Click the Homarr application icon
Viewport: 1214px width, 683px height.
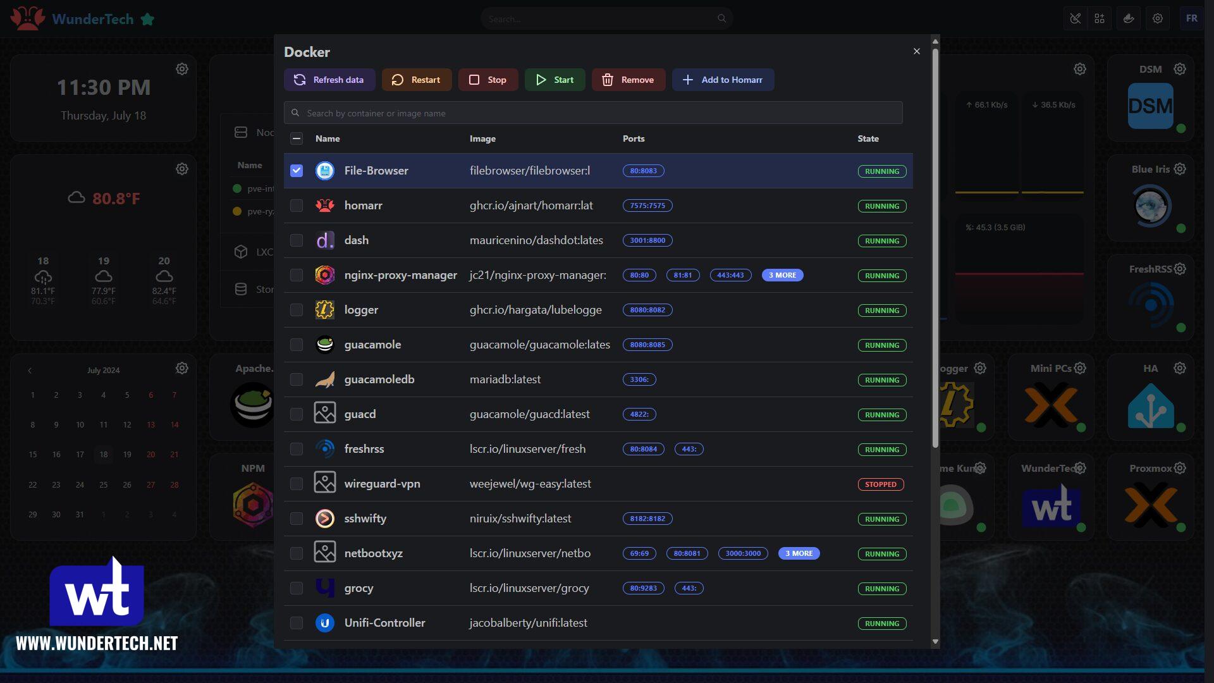point(324,205)
